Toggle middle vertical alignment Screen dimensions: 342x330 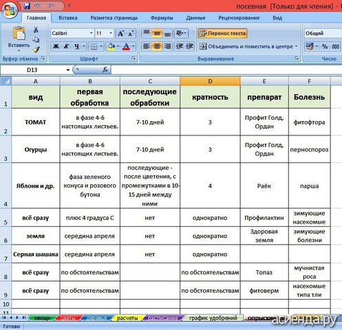tap(157, 34)
